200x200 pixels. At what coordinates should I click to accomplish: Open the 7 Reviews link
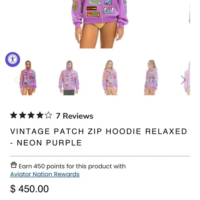(74, 116)
